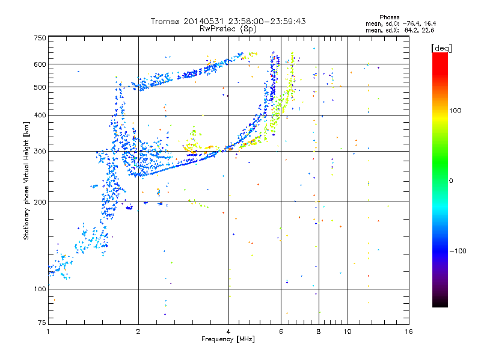
Task: Click the '[deg]' colorbar unit label
Action: click(x=441, y=48)
